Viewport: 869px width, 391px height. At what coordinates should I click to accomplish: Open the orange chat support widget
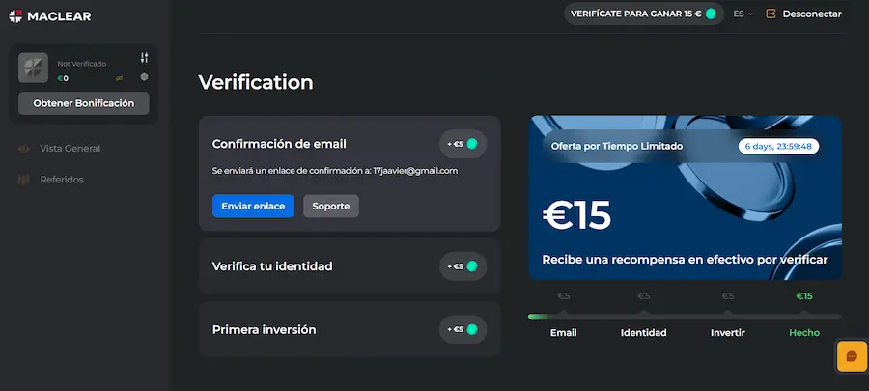pos(852,355)
